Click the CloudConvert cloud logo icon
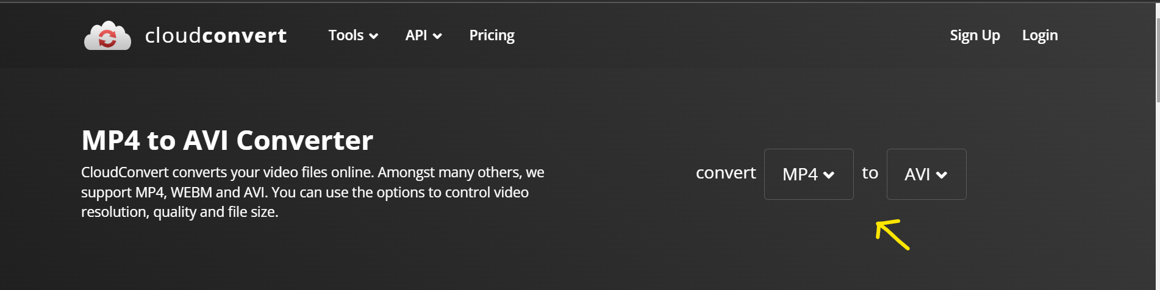 [x=107, y=35]
